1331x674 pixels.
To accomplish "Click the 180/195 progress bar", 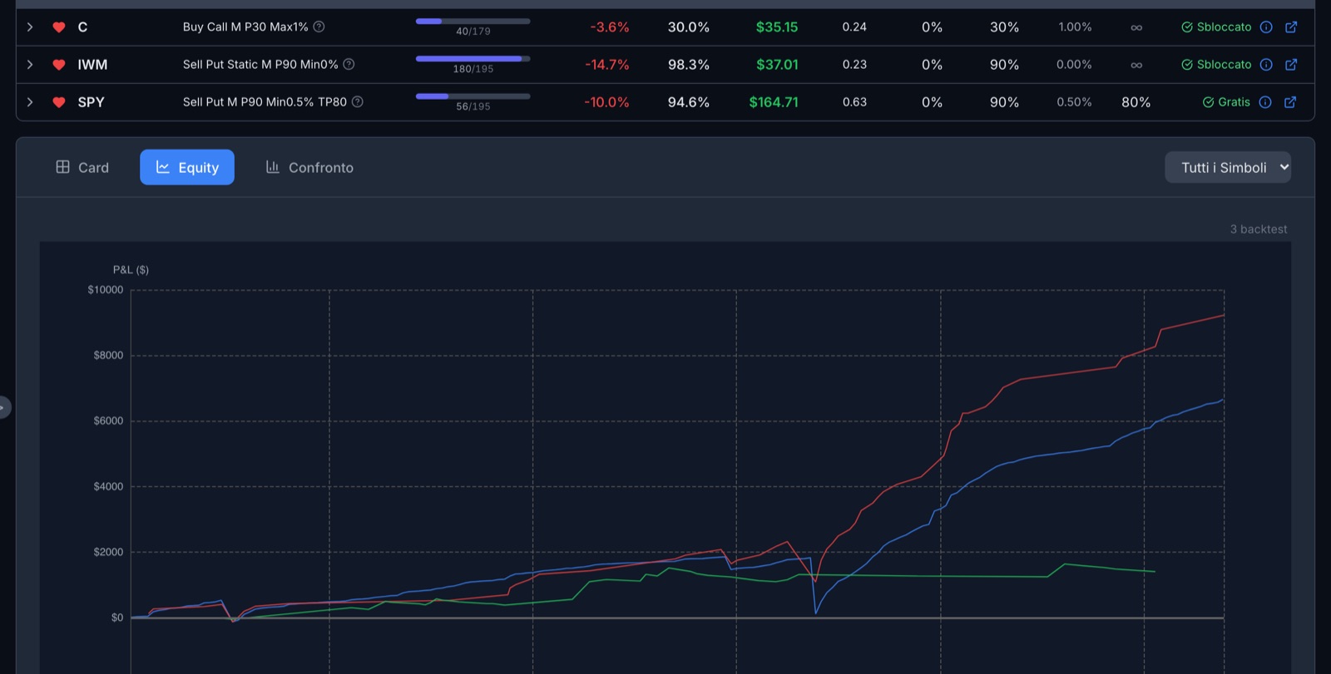I will (473, 58).
